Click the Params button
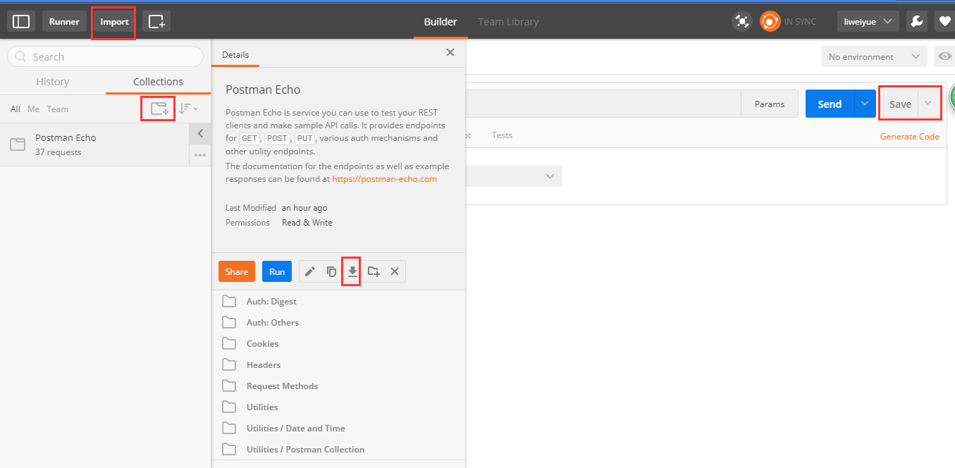The width and height of the screenshot is (955, 468). click(x=770, y=104)
